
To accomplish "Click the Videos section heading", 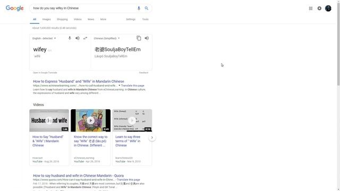I will tap(38, 105).
